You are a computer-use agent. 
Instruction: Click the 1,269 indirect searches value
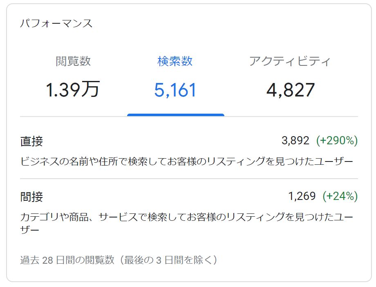click(302, 196)
